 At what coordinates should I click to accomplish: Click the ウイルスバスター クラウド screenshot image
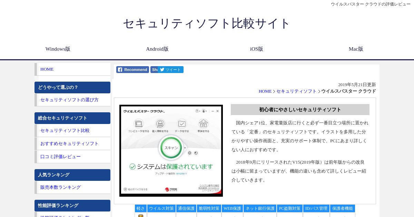[171, 151]
